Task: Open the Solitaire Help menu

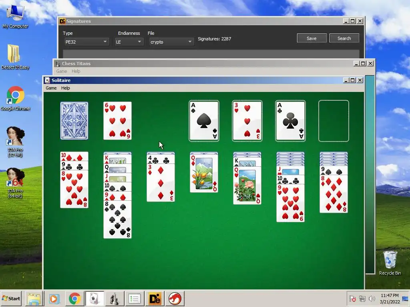Action: coord(65,88)
